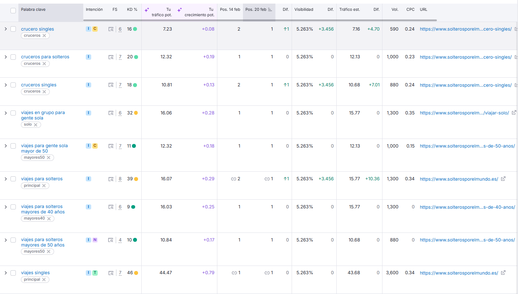Open external link icon for viajes en grupo URL

point(514,113)
